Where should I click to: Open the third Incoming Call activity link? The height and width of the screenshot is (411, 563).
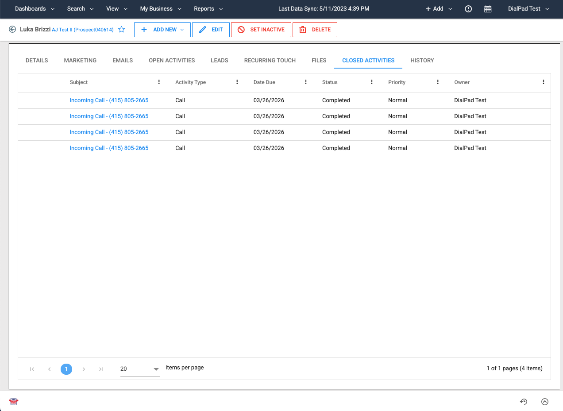109,132
